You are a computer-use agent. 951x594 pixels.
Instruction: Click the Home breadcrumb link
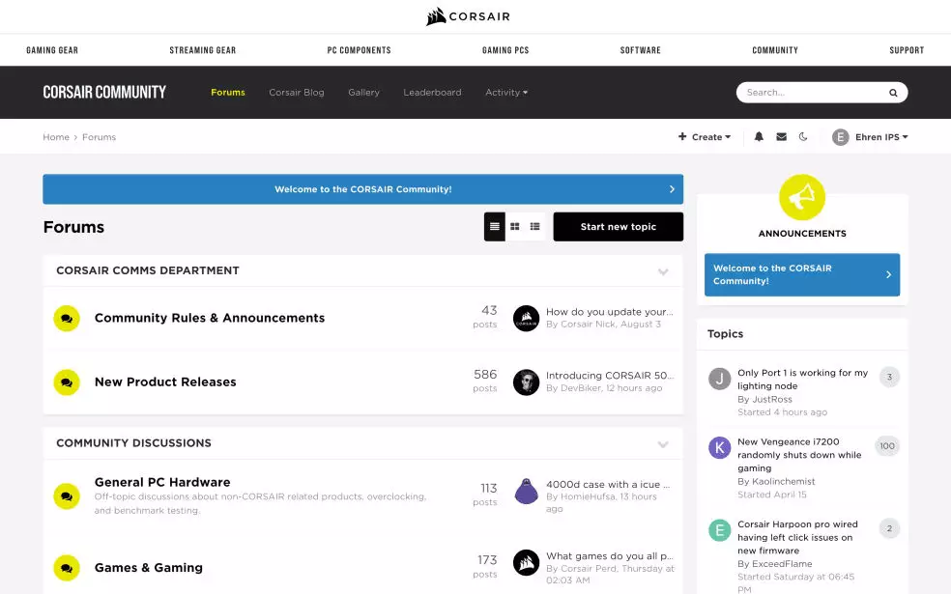56,137
